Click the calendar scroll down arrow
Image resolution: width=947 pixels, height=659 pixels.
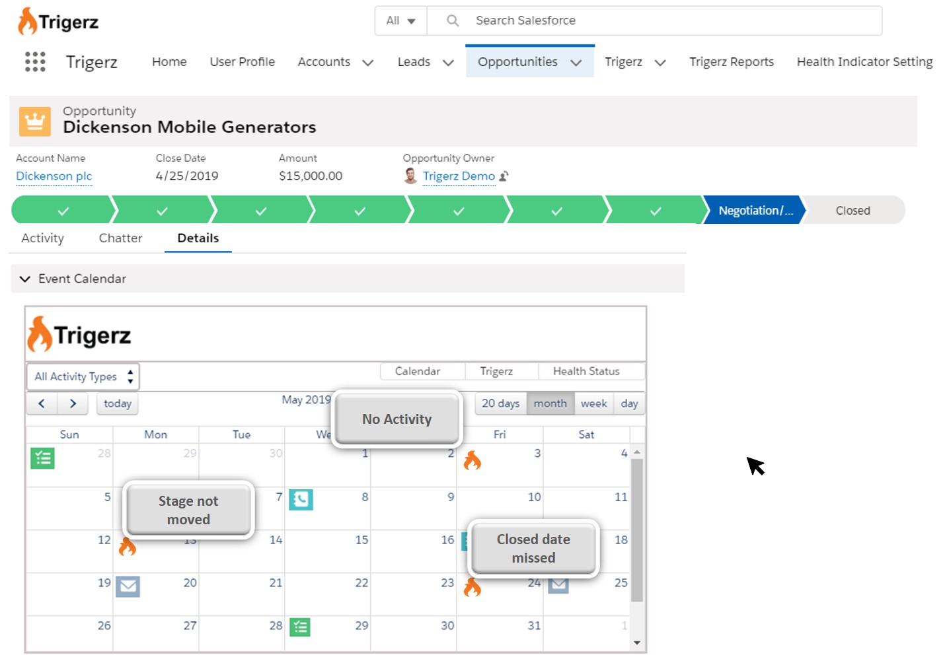tap(637, 643)
